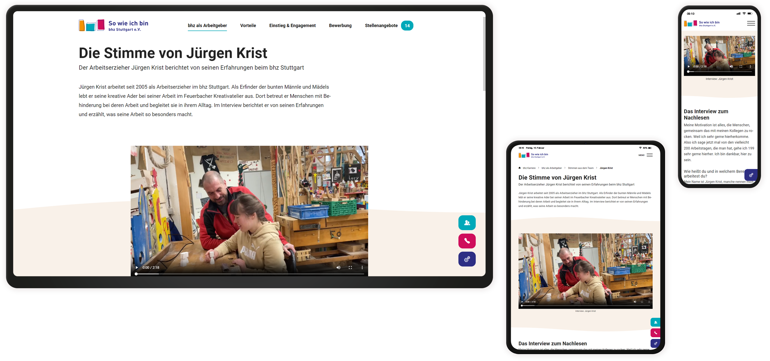Play the interview video on the phone
Viewport: 770px width, 361px height.
coord(688,66)
